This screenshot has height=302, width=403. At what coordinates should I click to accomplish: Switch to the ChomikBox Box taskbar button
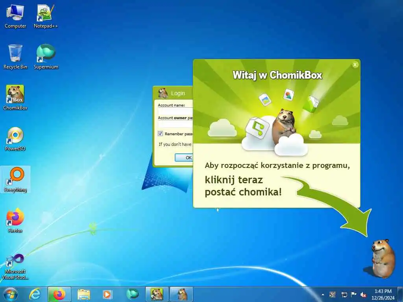point(157,294)
